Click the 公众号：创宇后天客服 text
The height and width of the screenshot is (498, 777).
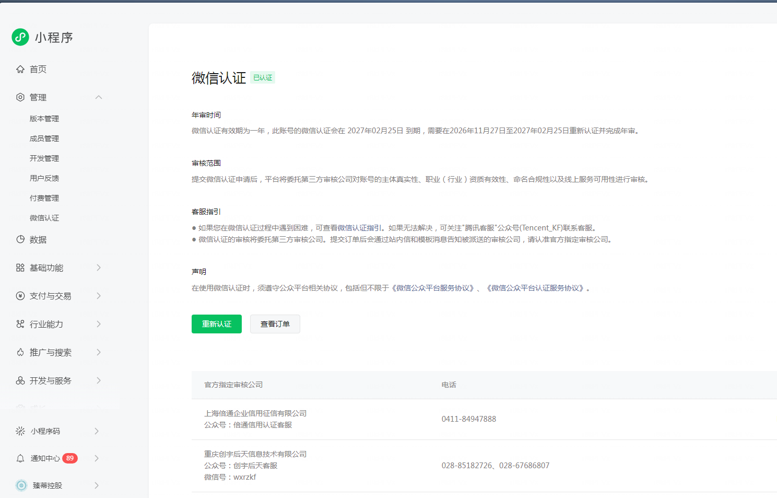[x=241, y=466]
